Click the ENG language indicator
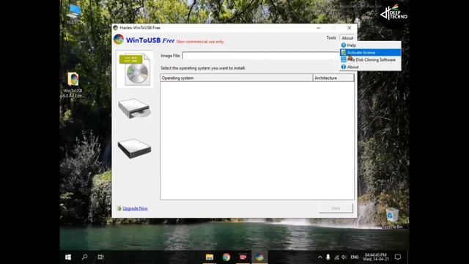 pyautogui.click(x=355, y=257)
